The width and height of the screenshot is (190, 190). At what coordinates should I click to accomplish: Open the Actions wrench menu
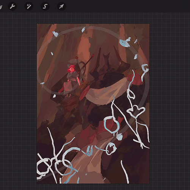(x=13, y=6)
